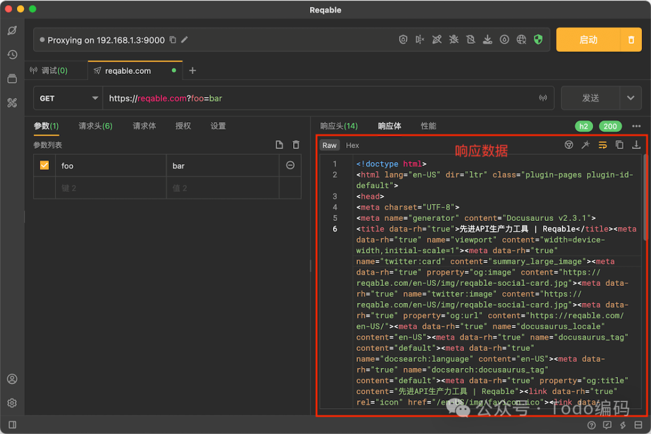Open the three-dot menu near the 200 status
The image size is (651, 434).
[637, 126]
